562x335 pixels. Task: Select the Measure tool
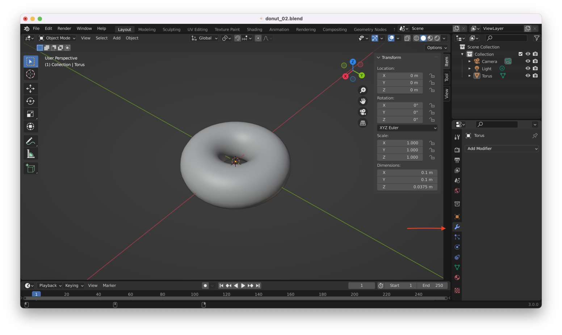30,154
